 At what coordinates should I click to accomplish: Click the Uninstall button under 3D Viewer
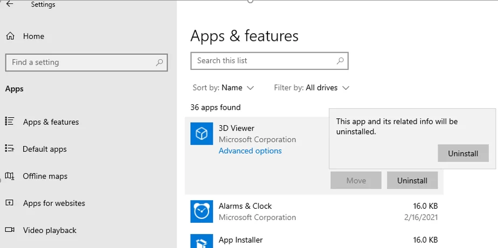[x=412, y=181]
